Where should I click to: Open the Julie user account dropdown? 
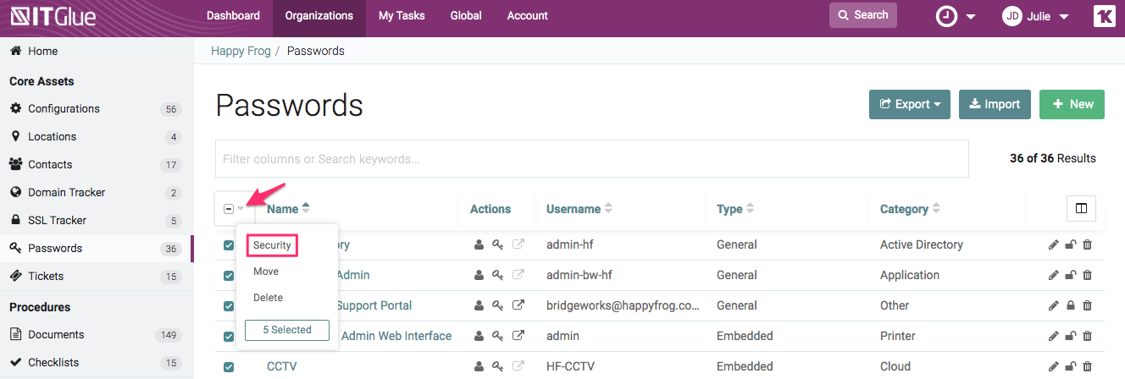[x=1035, y=16]
